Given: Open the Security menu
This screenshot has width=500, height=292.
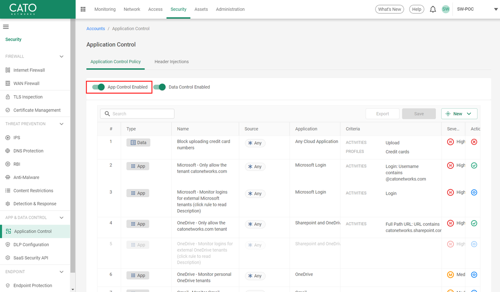Looking at the screenshot, I should 178,9.
